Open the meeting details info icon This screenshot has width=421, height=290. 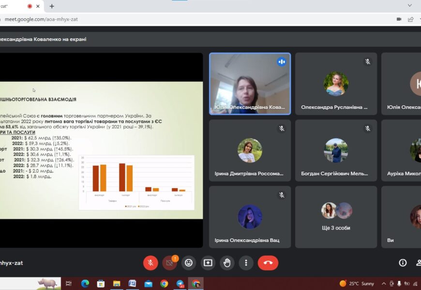(x=403, y=263)
